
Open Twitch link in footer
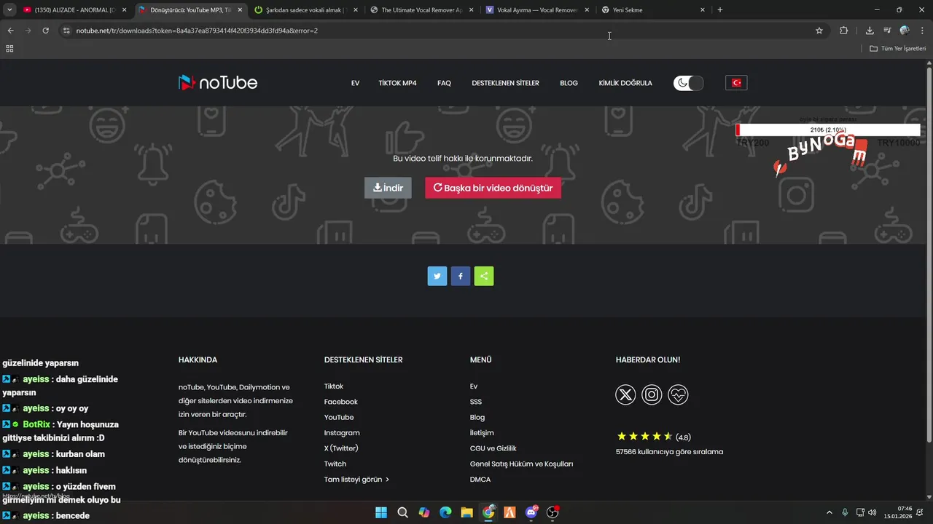335,464
